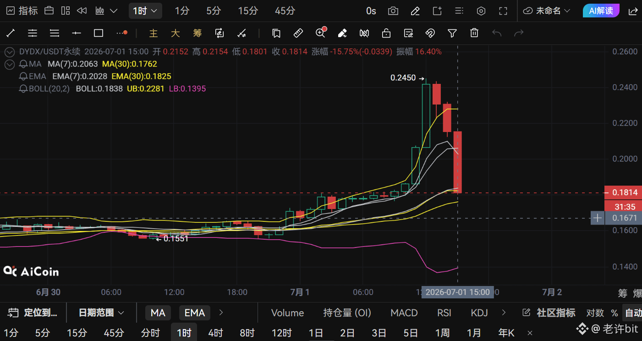
Task: Click the share icon at top right
Action: pos(632,11)
